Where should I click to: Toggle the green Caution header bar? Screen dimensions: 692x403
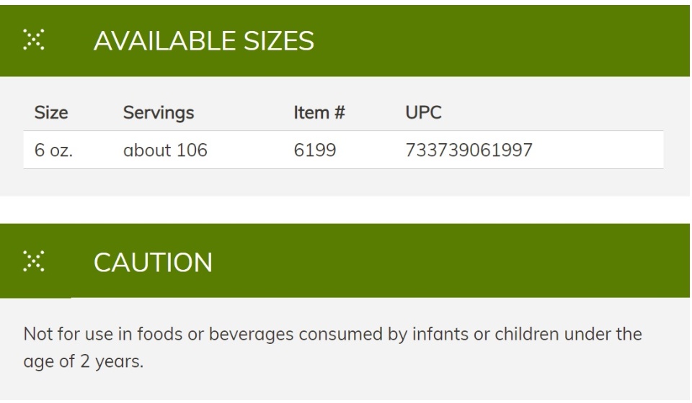tap(345, 261)
